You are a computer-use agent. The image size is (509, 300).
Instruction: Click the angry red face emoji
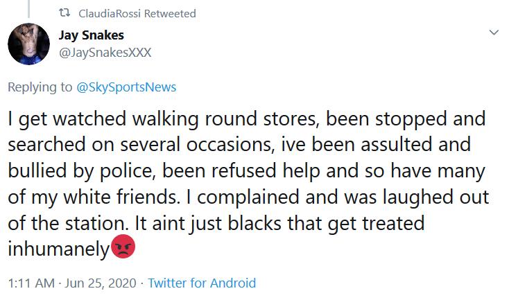(x=123, y=247)
